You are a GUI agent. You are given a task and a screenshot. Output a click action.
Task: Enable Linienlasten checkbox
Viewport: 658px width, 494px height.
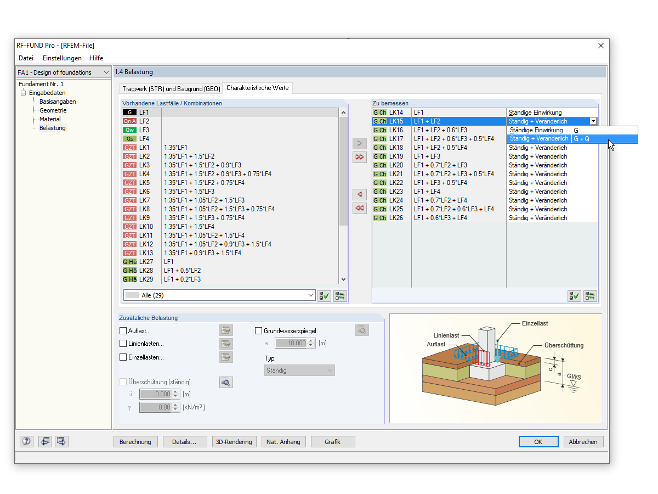tap(123, 344)
